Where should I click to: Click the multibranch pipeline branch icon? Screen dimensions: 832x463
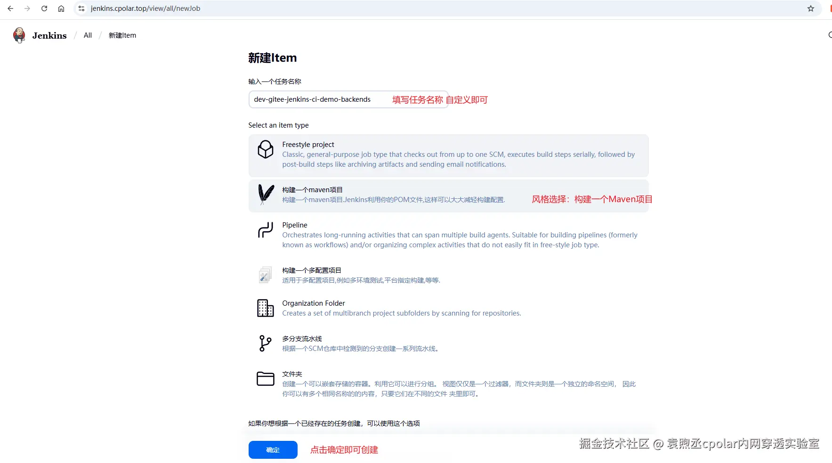click(266, 343)
